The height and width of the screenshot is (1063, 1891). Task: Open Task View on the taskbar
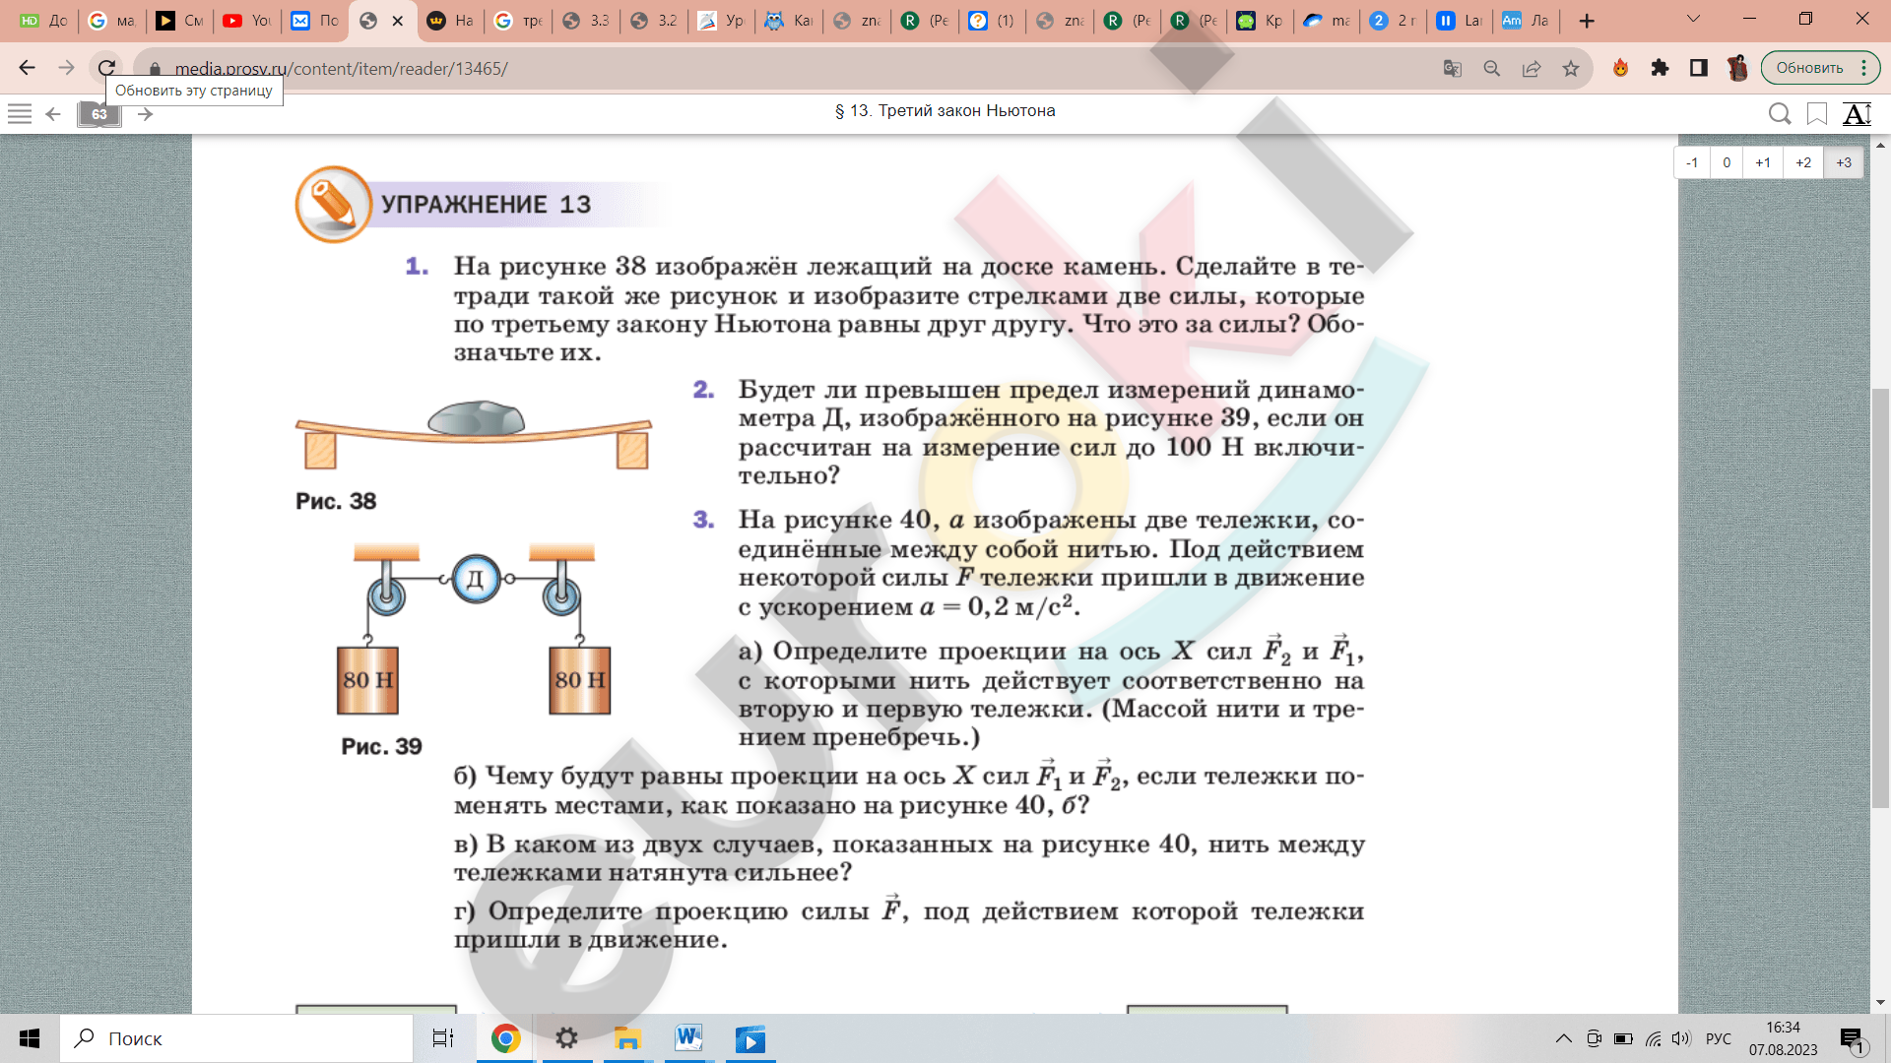click(x=443, y=1038)
